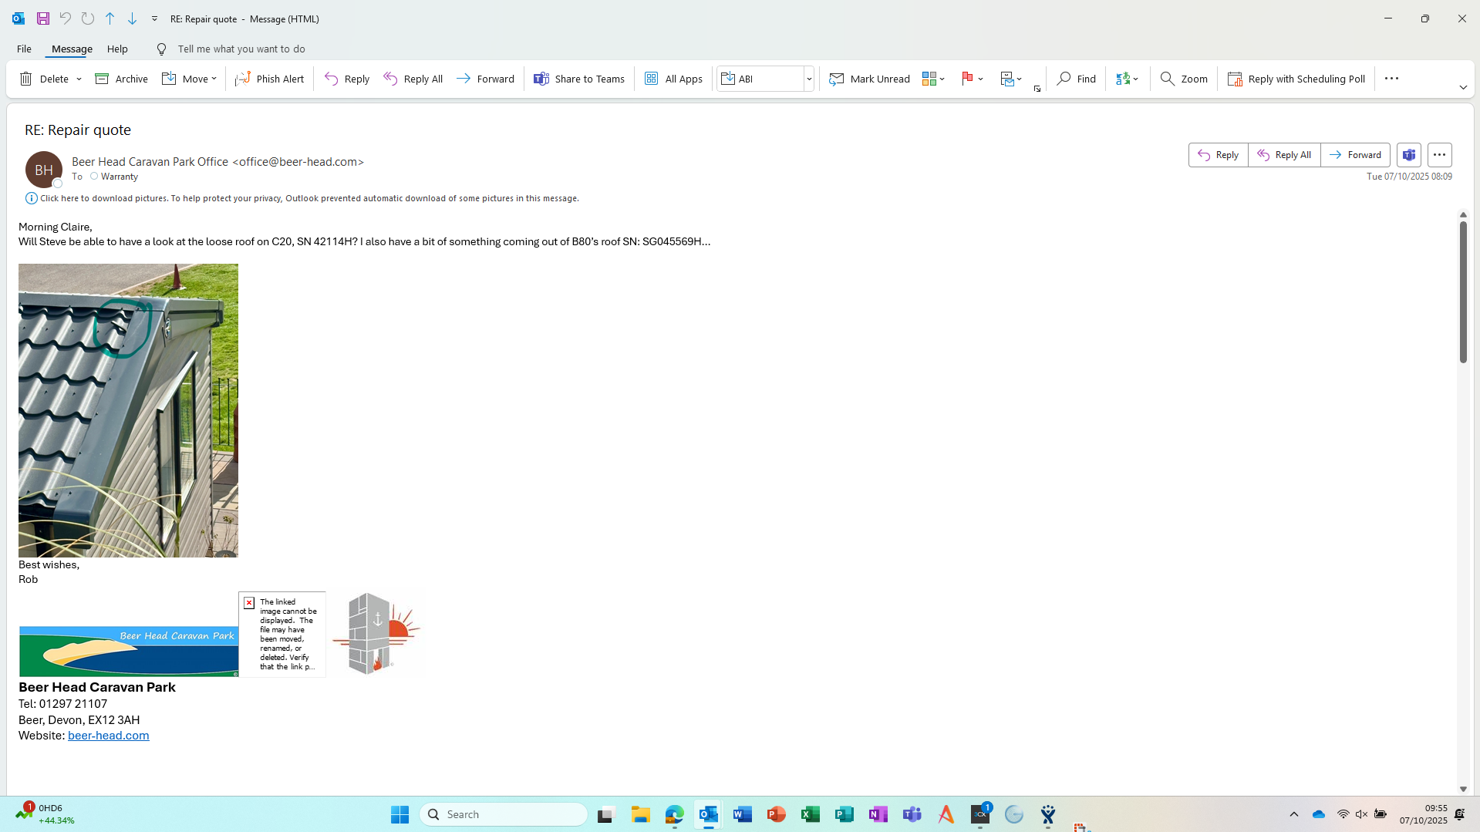Click Reply with Scheduling Poll
This screenshot has height=832, width=1480.
click(x=1296, y=79)
